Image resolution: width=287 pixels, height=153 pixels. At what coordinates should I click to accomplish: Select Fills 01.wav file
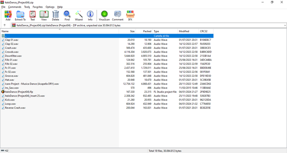point(11,60)
